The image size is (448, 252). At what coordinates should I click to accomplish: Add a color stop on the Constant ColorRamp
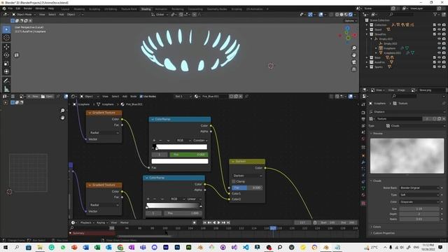click(x=154, y=140)
